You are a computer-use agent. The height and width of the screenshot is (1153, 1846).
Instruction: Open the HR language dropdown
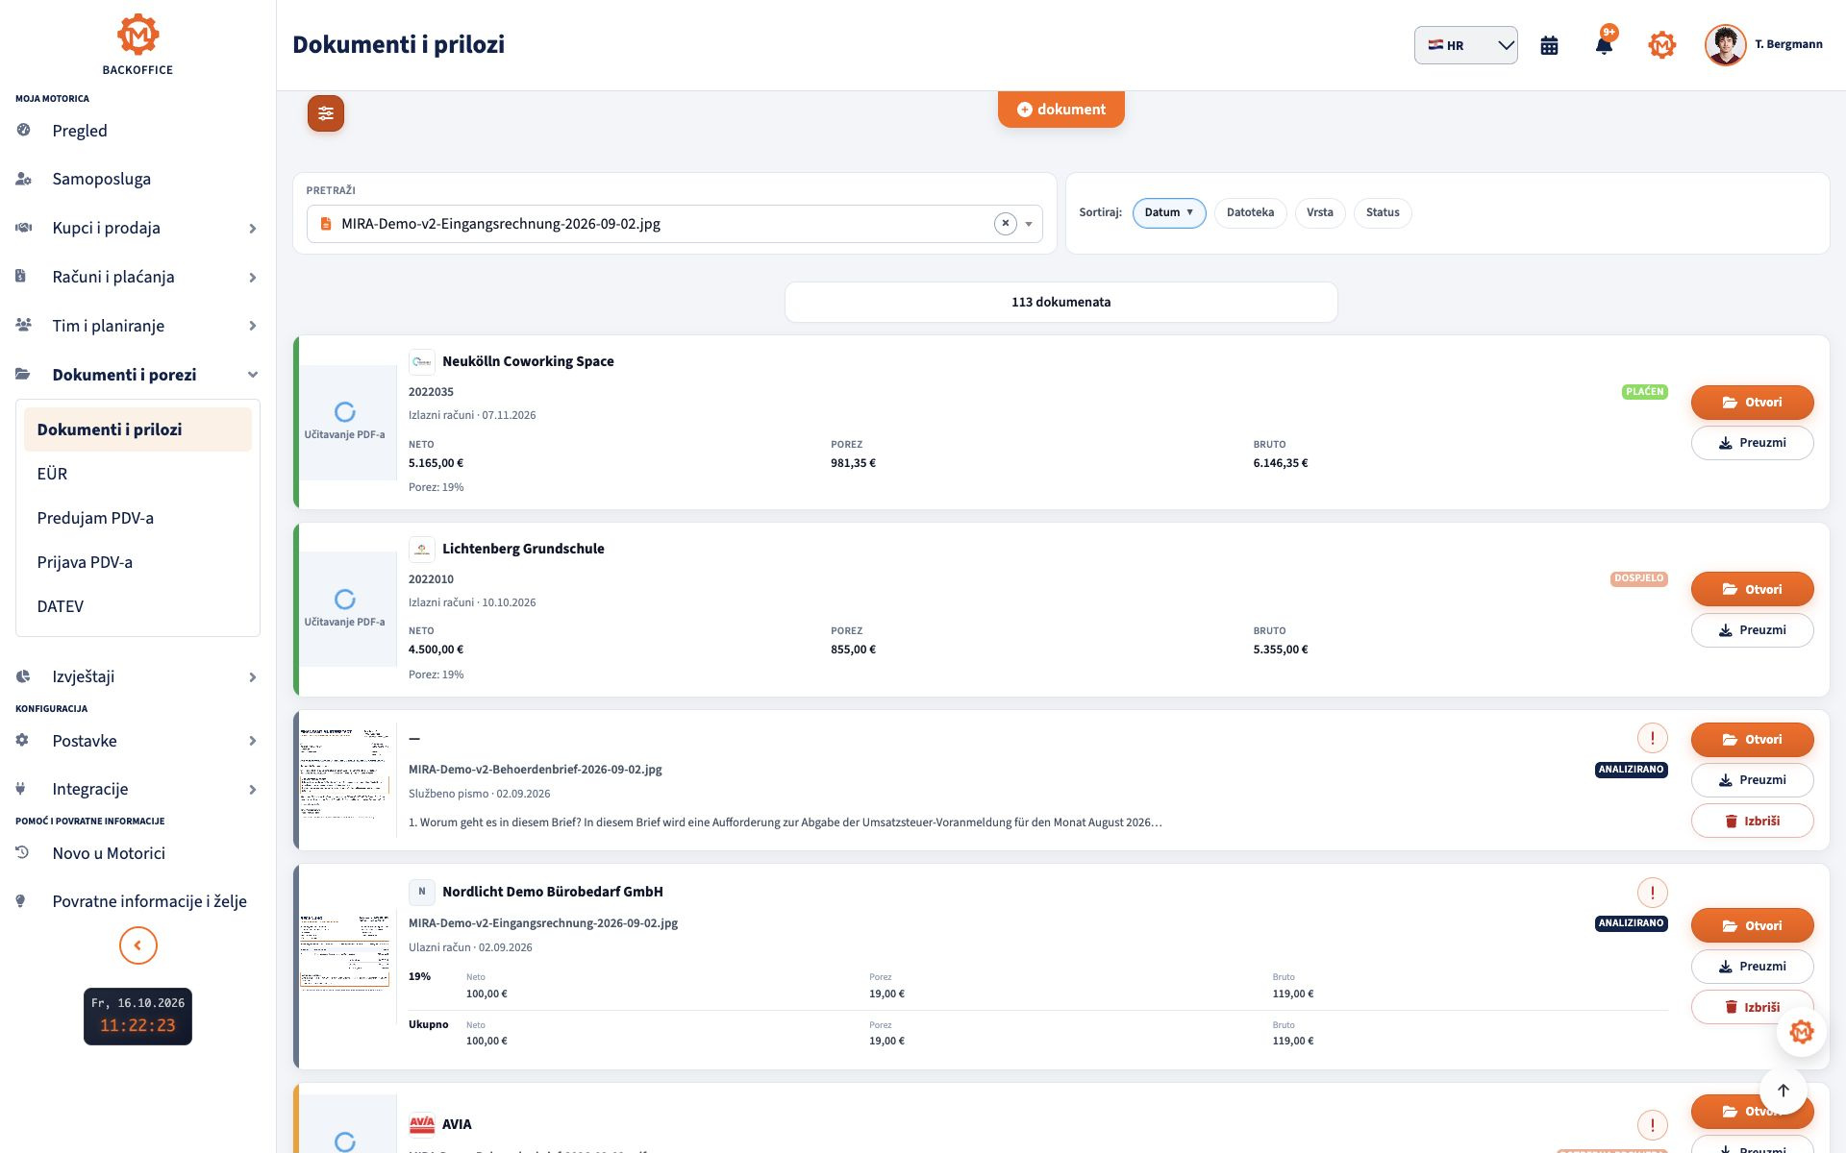pos(1465,45)
